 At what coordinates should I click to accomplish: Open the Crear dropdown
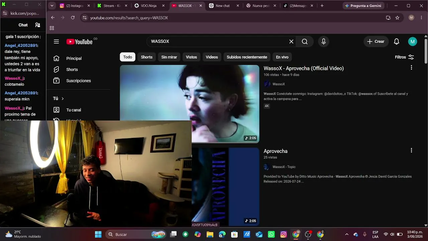click(376, 42)
